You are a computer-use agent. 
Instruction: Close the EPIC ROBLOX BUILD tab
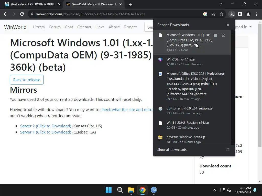tap(59, 5)
